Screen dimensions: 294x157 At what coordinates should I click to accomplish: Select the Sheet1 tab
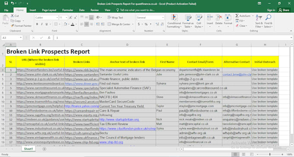(28, 149)
